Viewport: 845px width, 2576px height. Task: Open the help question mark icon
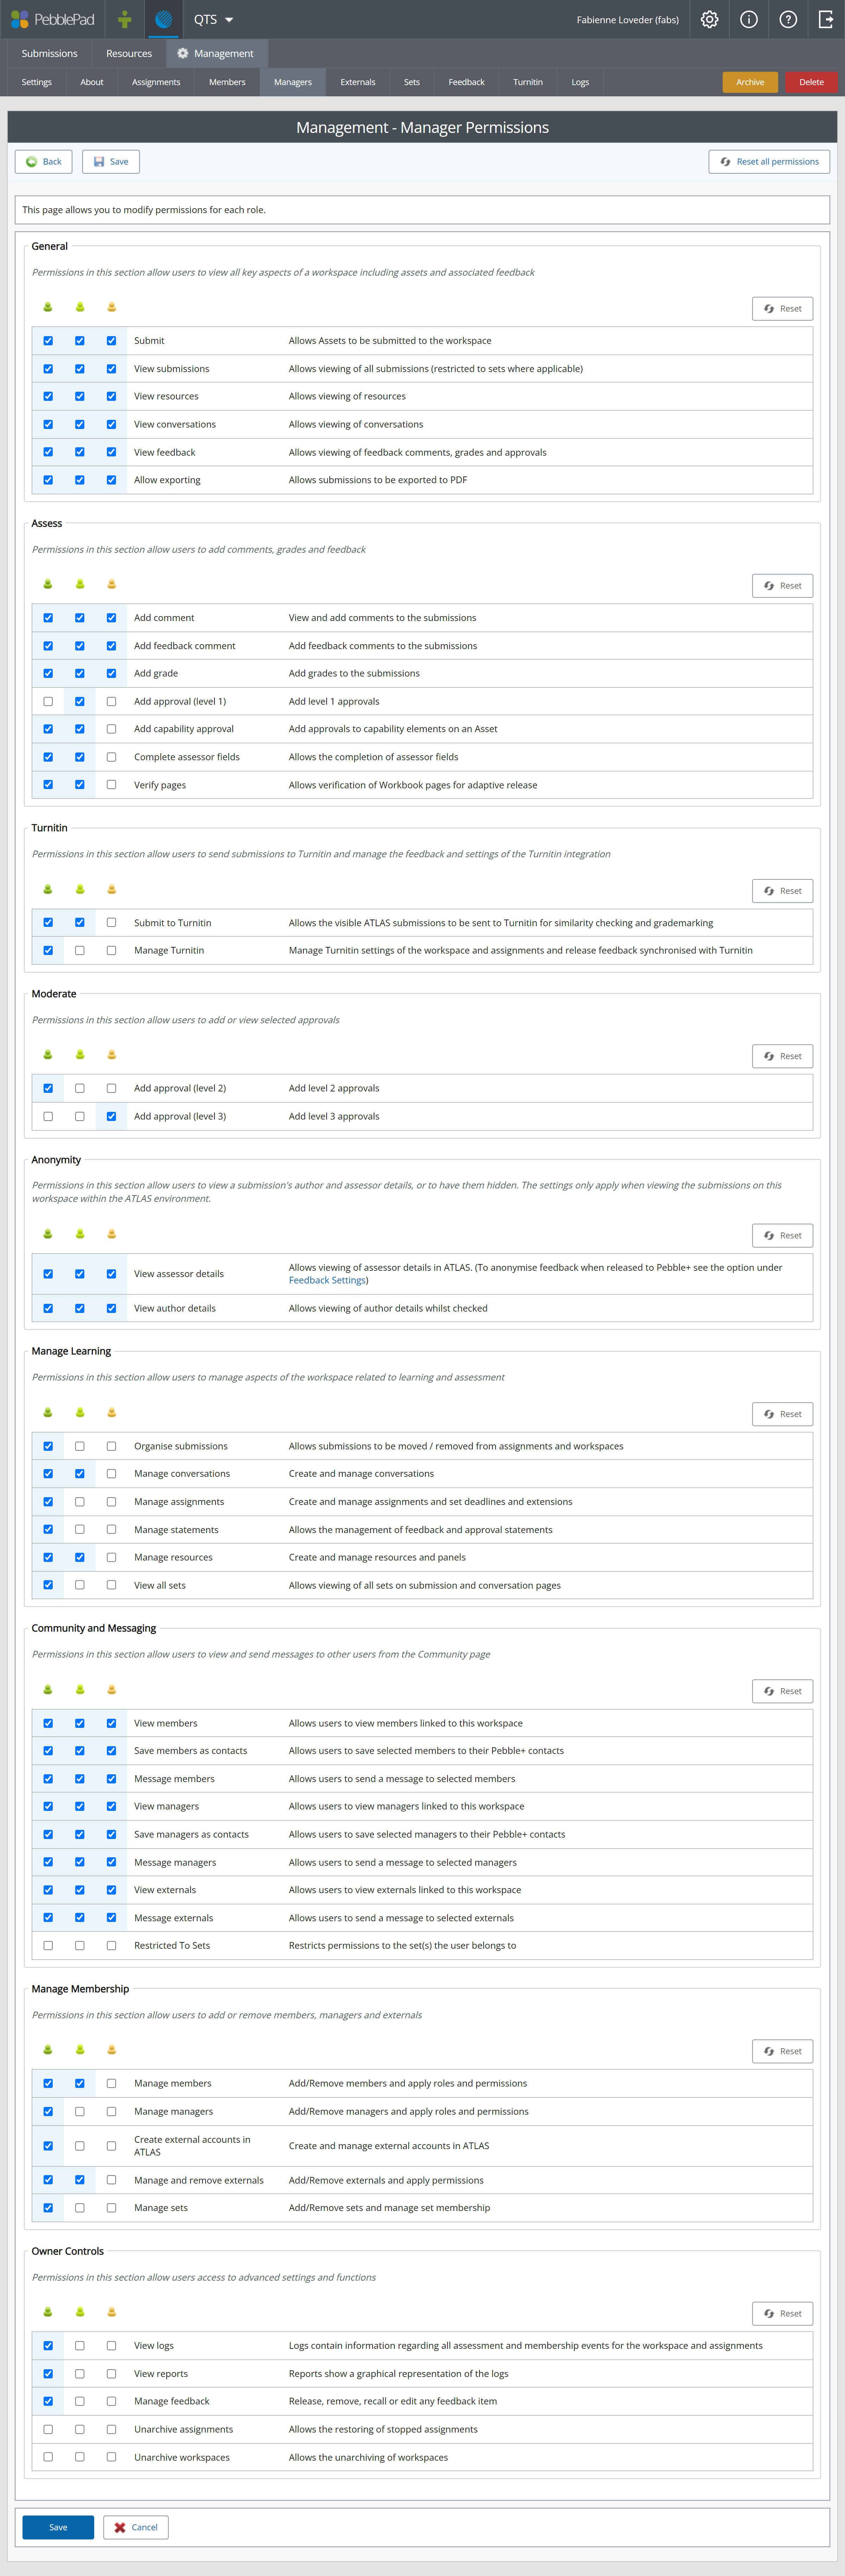coord(788,19)
